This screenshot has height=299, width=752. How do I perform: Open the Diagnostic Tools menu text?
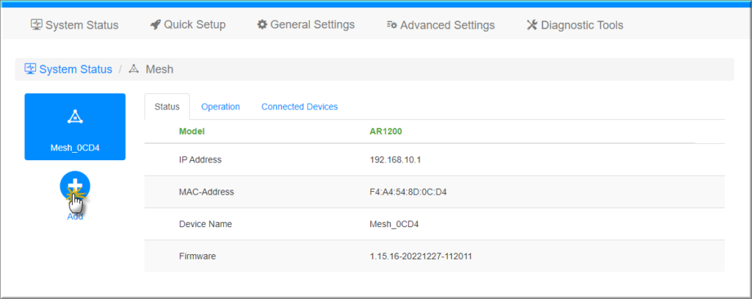point(582,25)
